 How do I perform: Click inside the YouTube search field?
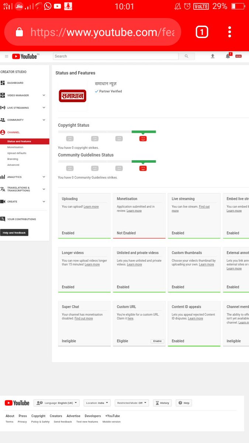[x=116, y=56]
